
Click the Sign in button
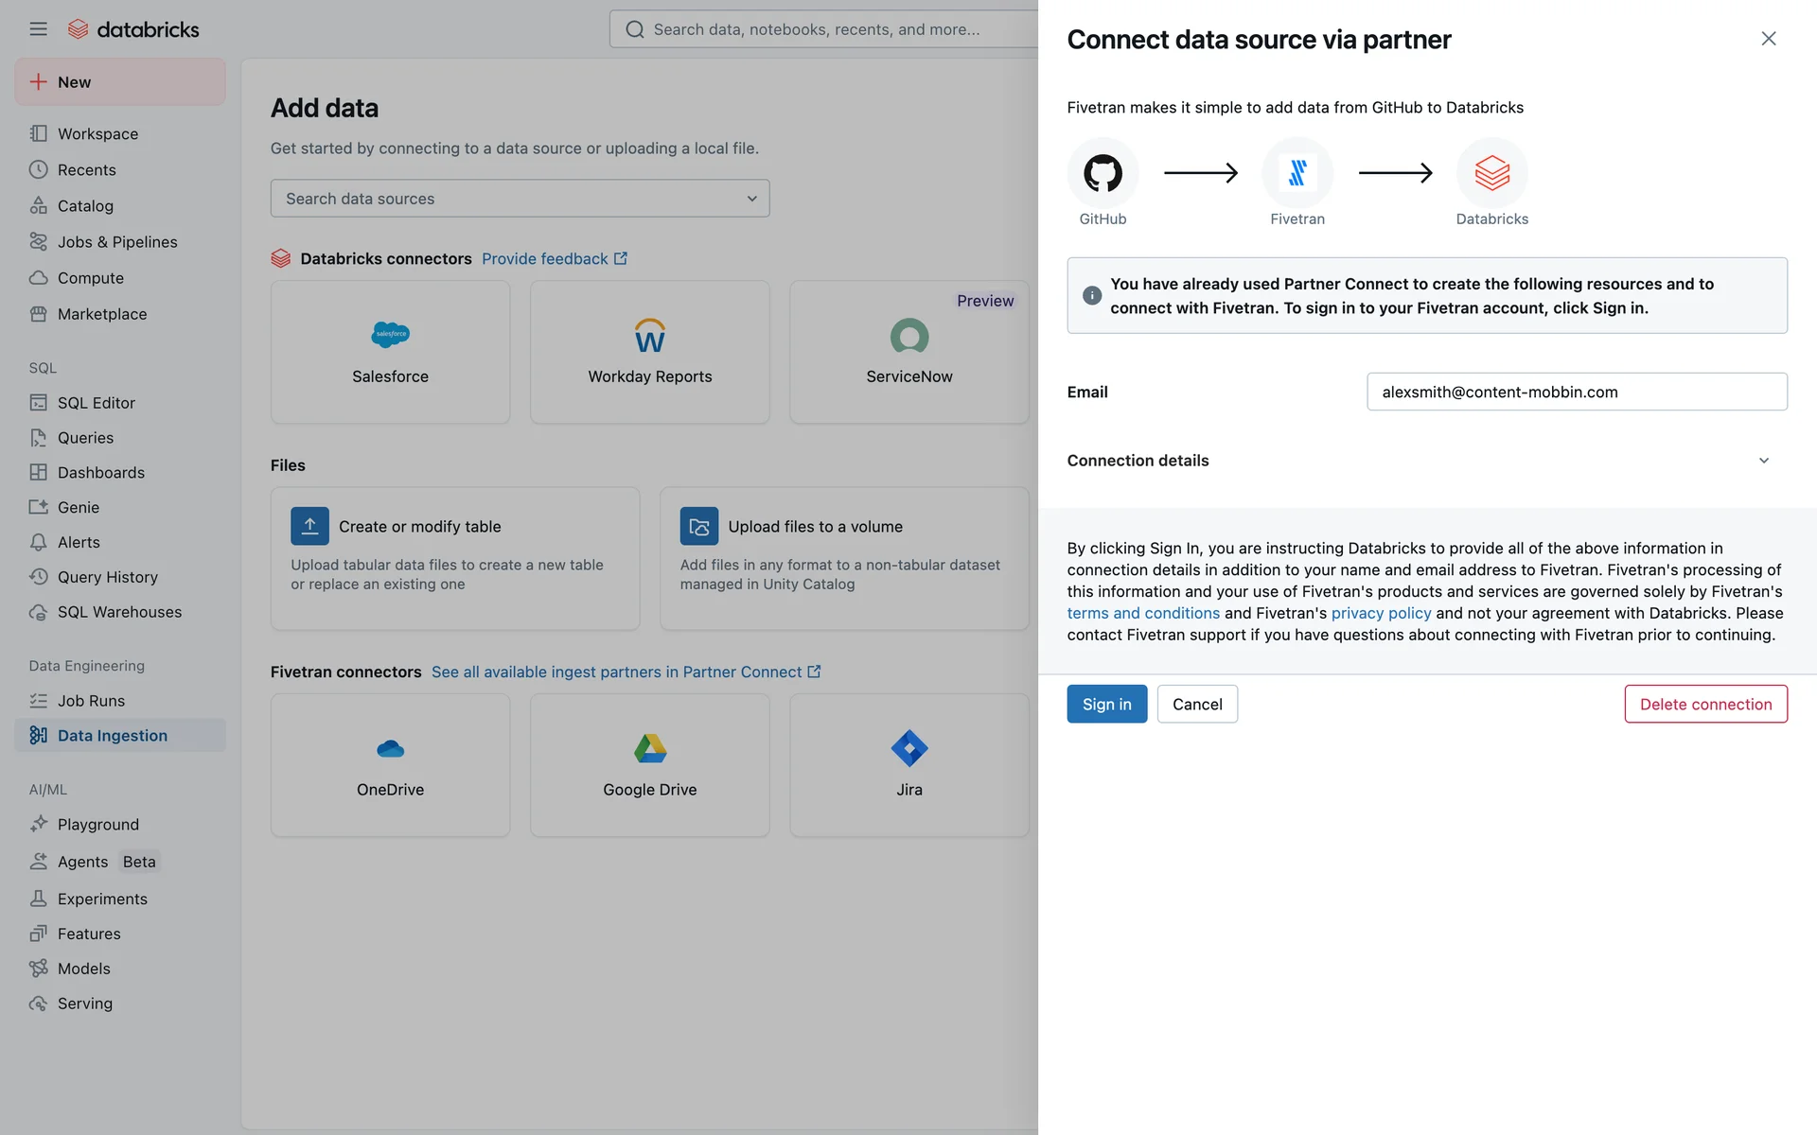coord(1106,704)
